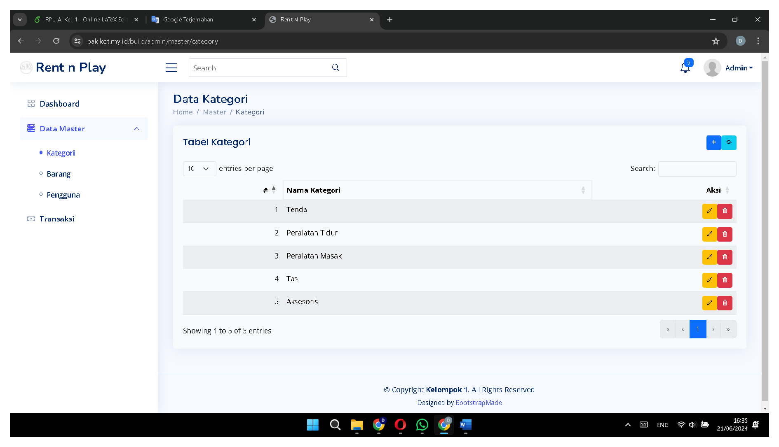This screenshot has height=447, width=779.
Task: Click the BootstrapMade footer link
Action: click(479, 403)
